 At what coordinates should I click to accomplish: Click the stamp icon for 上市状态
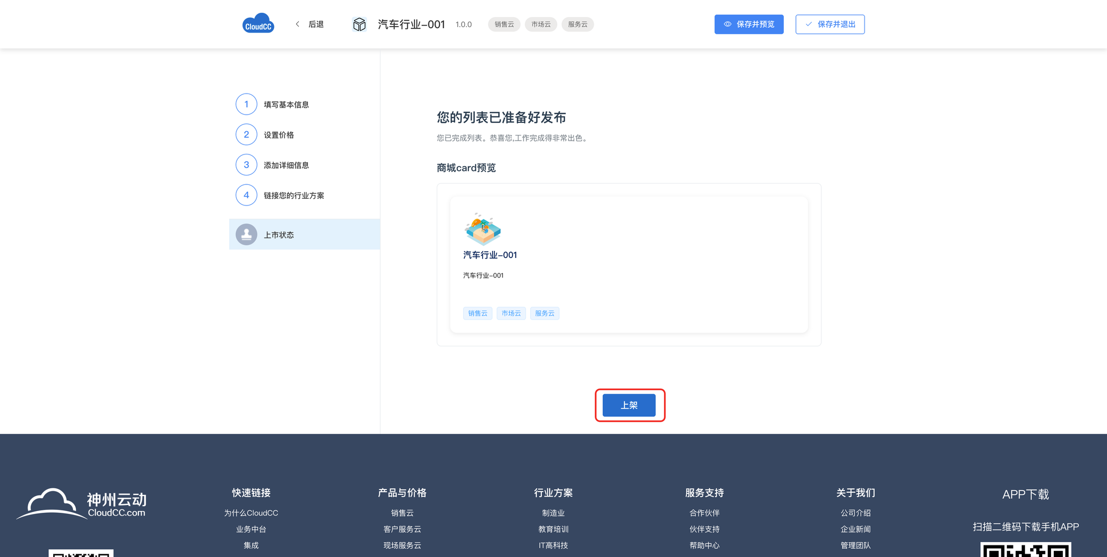(246, 234)
